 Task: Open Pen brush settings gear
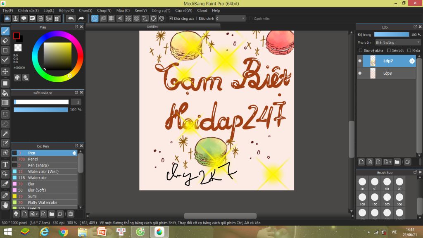pos(74,153)
